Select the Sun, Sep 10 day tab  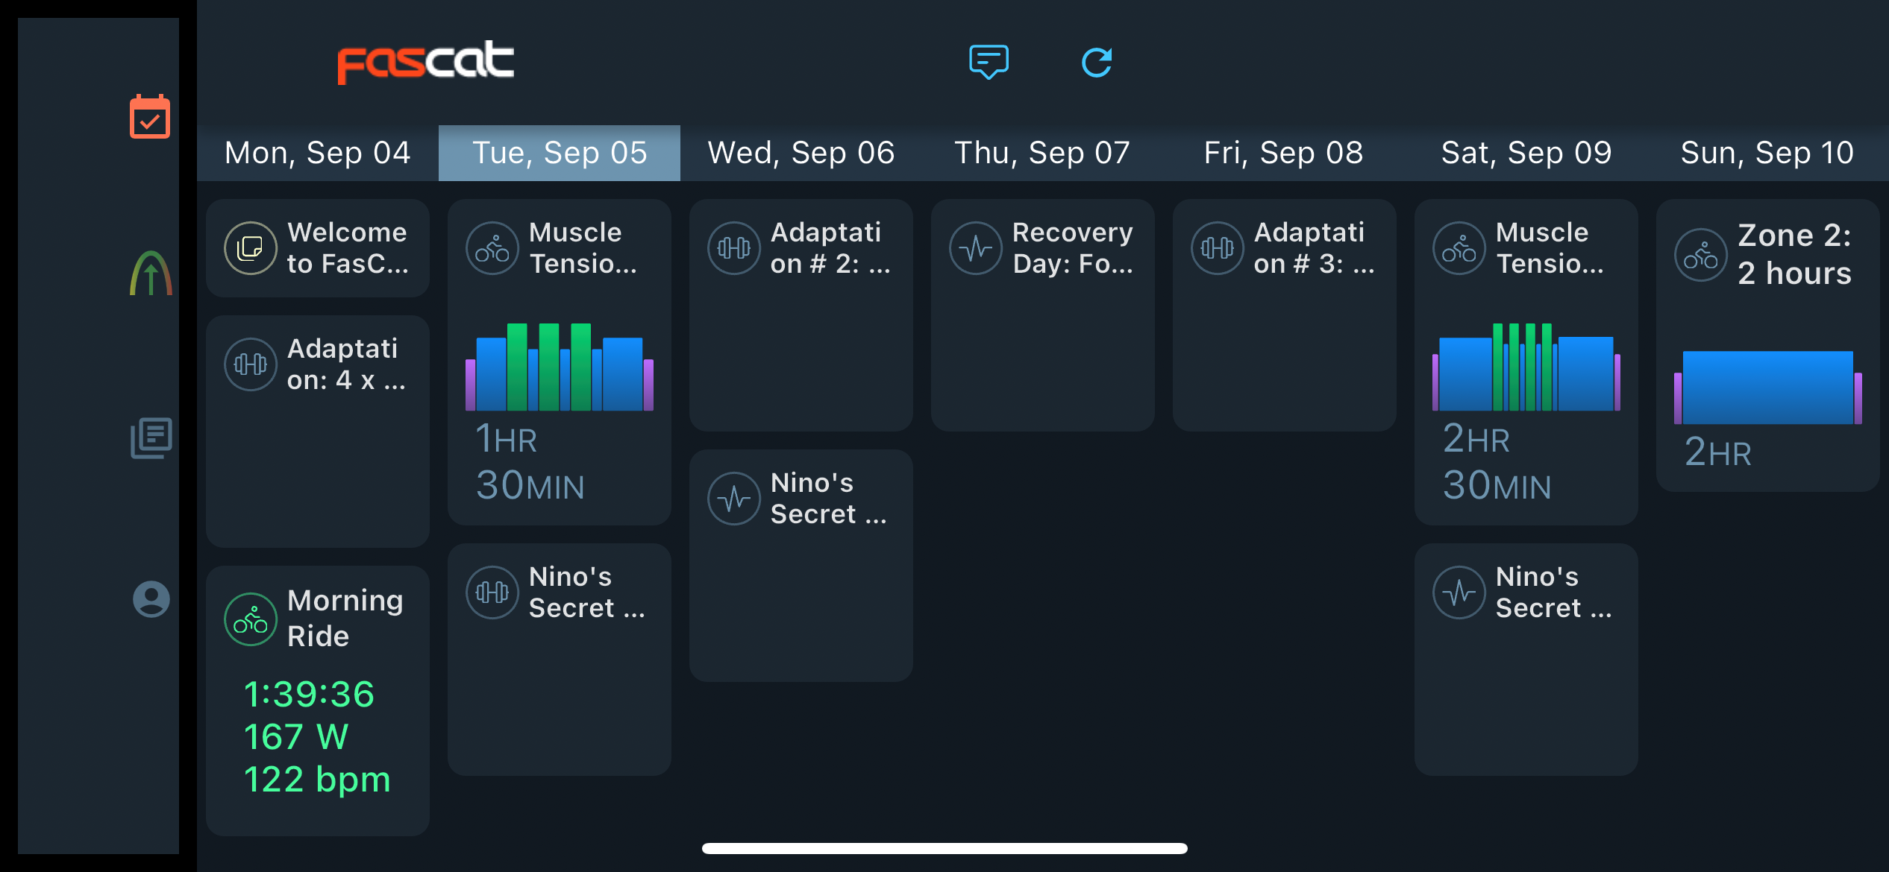(1767, 153)
